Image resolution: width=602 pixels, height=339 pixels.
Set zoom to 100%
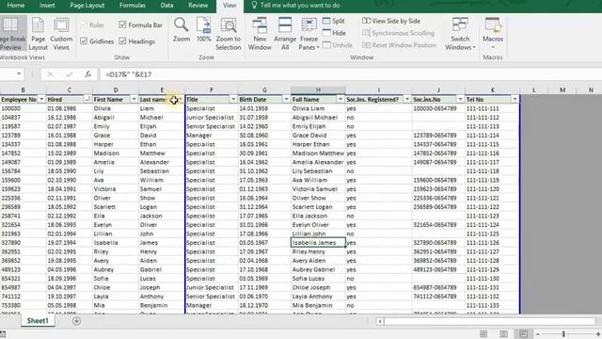point(203,30)
